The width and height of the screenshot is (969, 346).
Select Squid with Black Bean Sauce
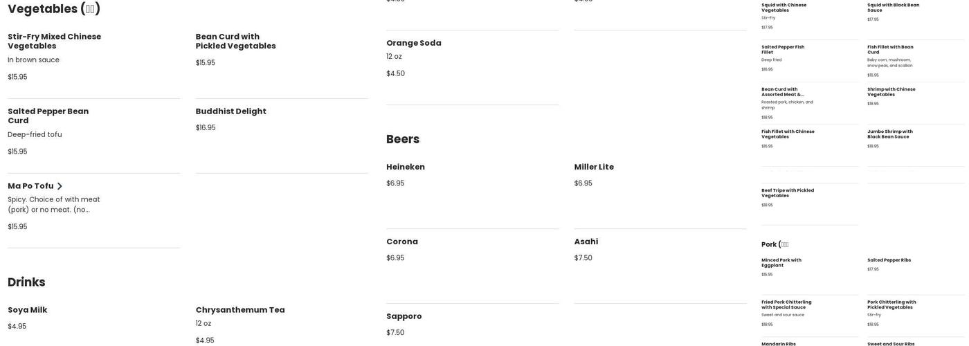pyautogui.click(x=893, y=8)
